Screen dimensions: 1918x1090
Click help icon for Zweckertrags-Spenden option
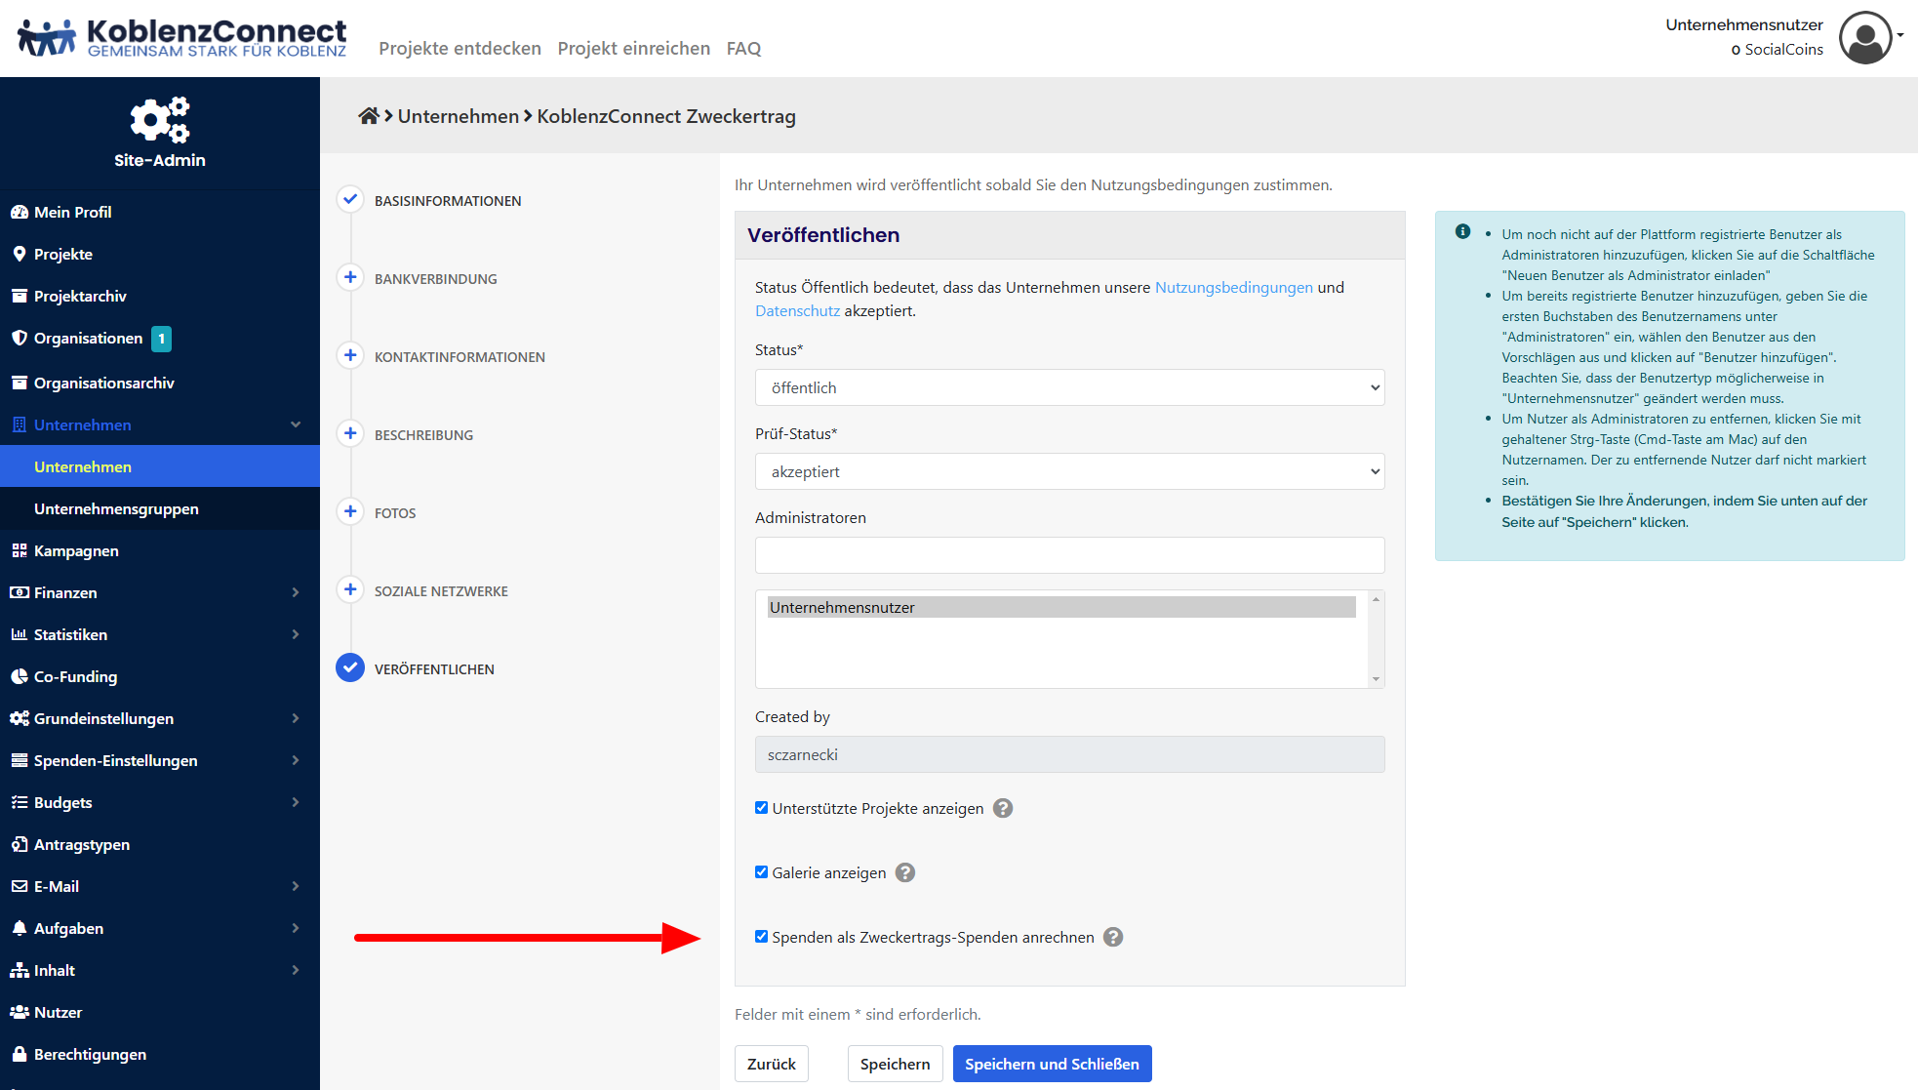[1113, 937]
